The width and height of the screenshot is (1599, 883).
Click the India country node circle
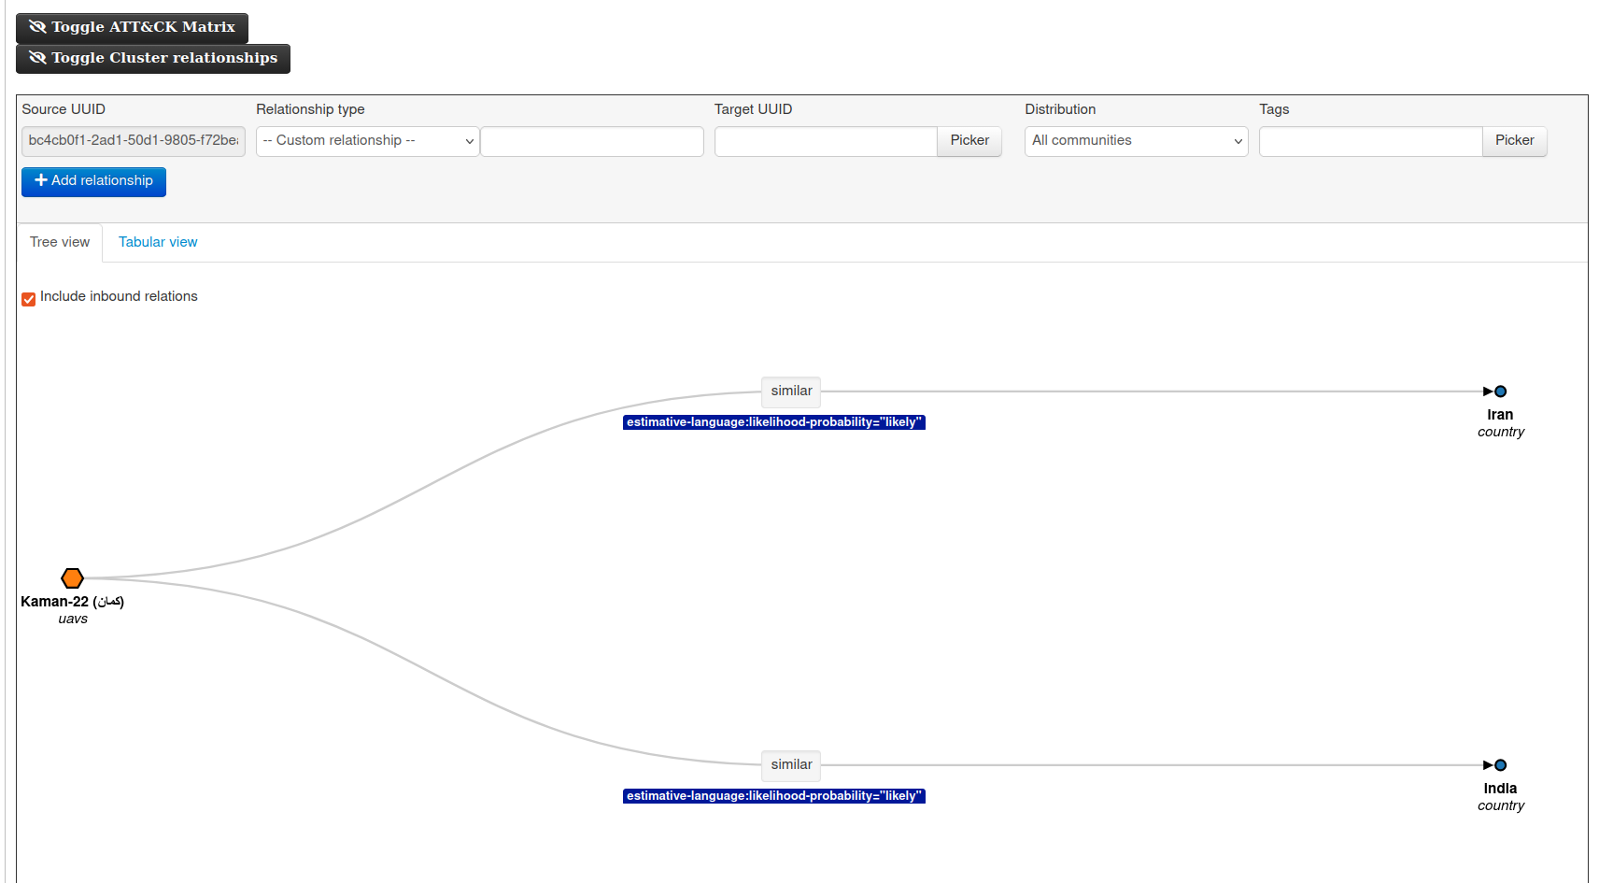[1500, 764]
